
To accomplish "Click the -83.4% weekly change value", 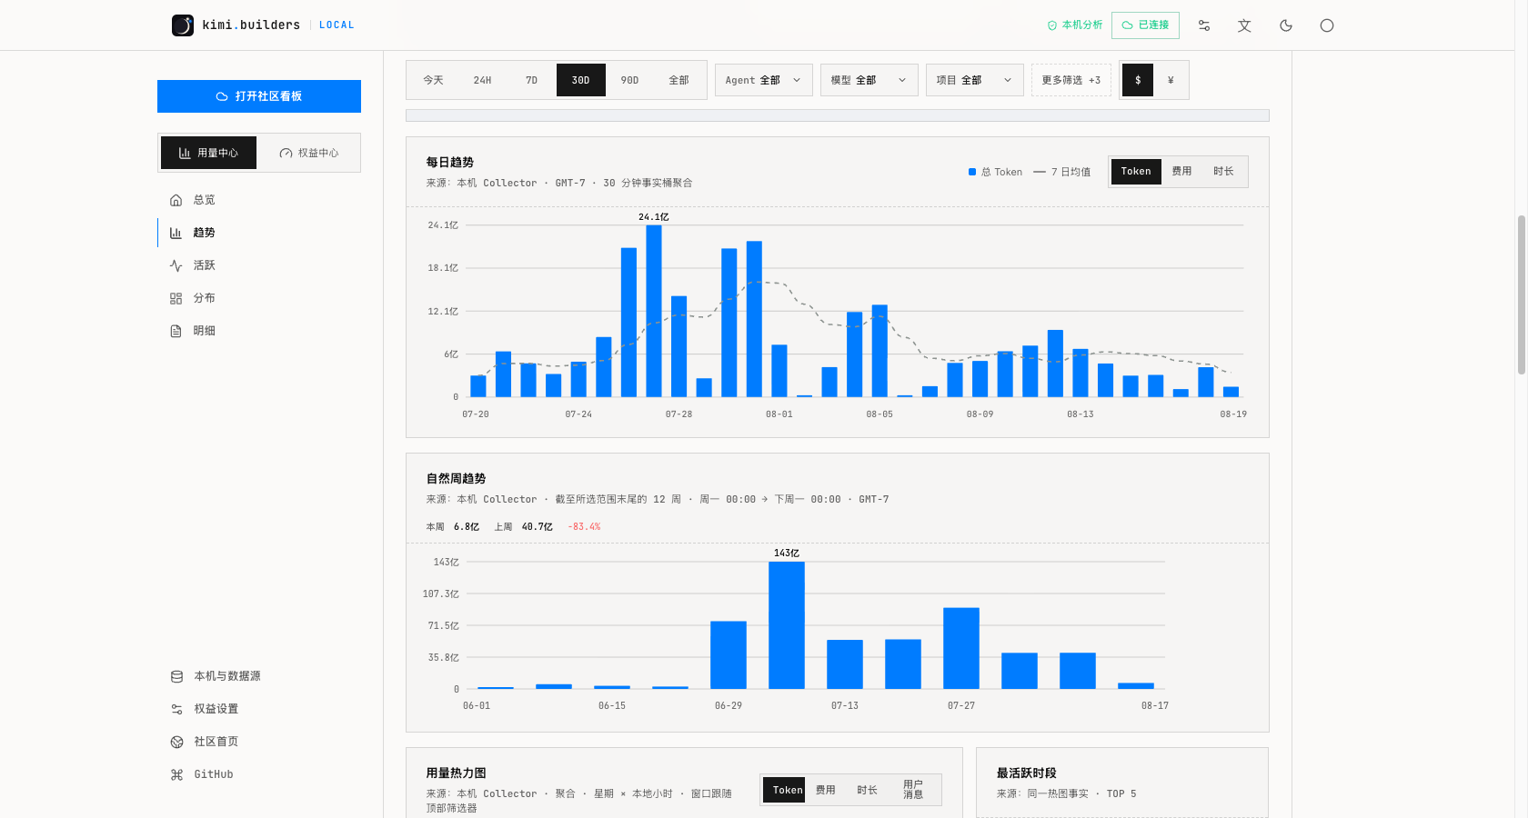I will pyautogui.click(x=584, y=527).
